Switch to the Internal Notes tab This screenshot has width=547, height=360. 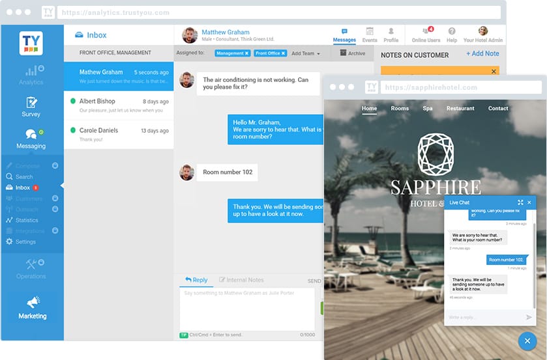(x=241, y=280)
